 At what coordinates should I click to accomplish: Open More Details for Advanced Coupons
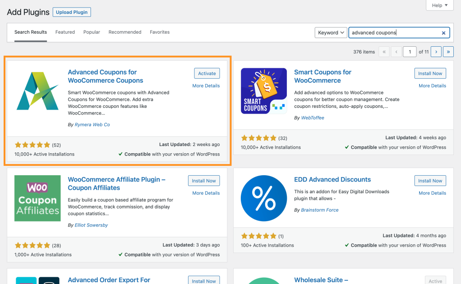click(206, 86)
